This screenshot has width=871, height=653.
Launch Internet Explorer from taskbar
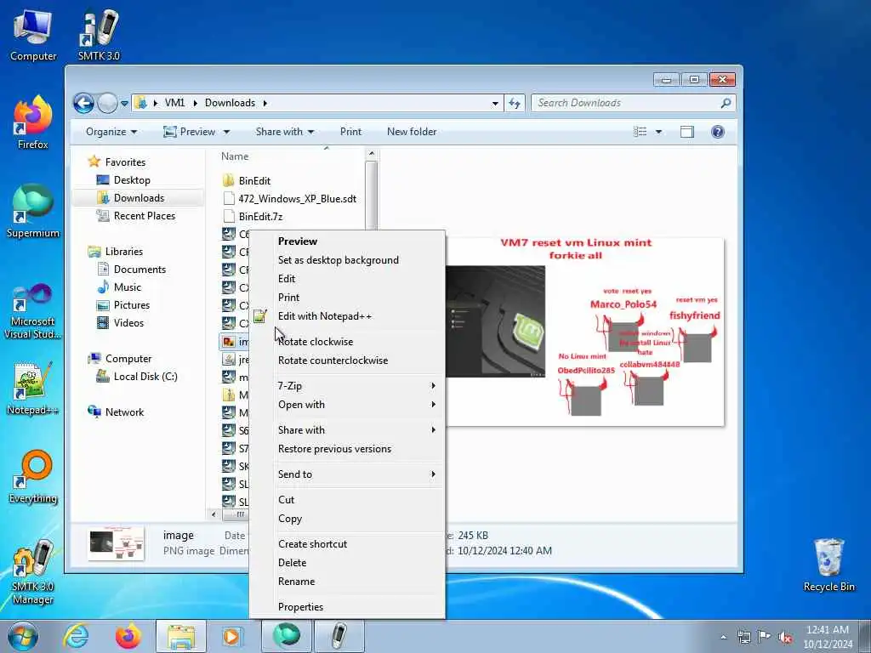pyautogui.click(x=76, y=636)
